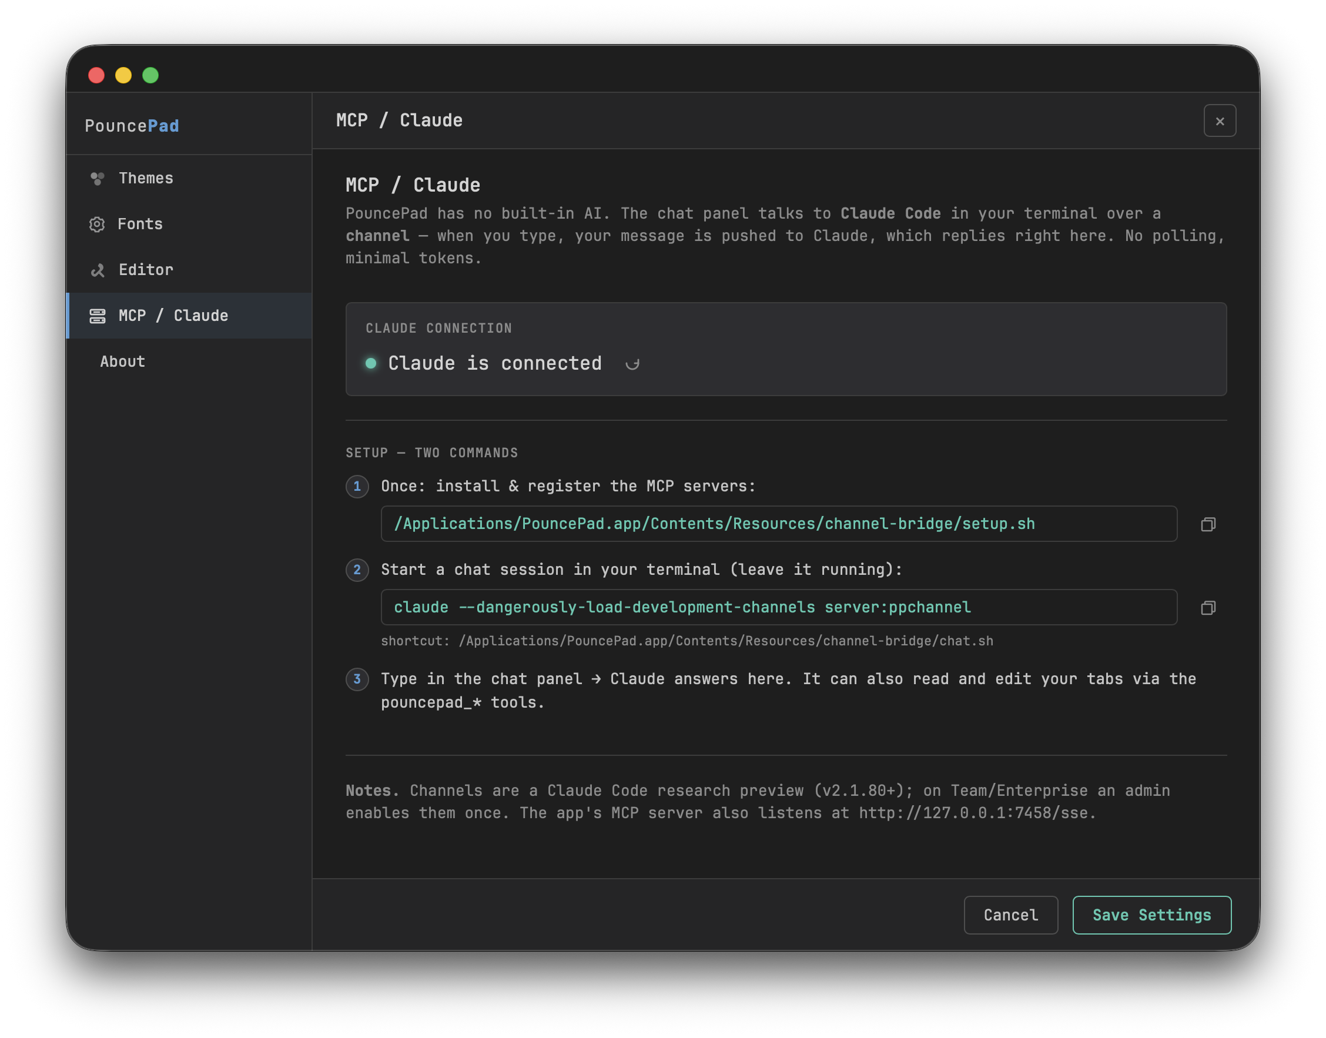The width and height of the screenshot is (1326, 1038).
Task: Click the red window close button
Action: [x=96, y=75]
